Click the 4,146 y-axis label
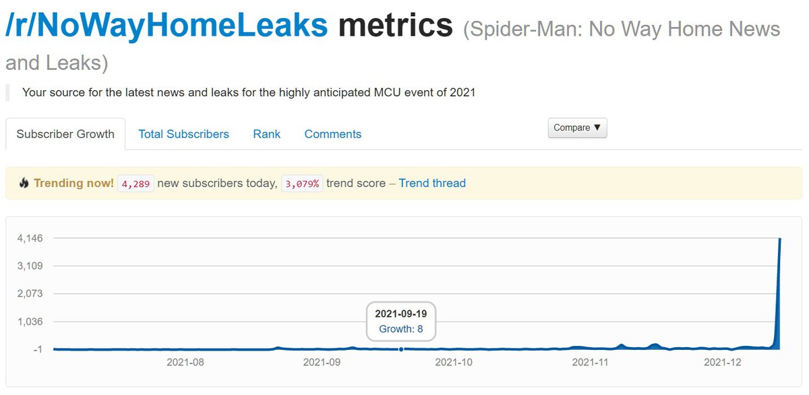This screenshot has width=809, height=395. pyautogui.click(x=30, y=238)
